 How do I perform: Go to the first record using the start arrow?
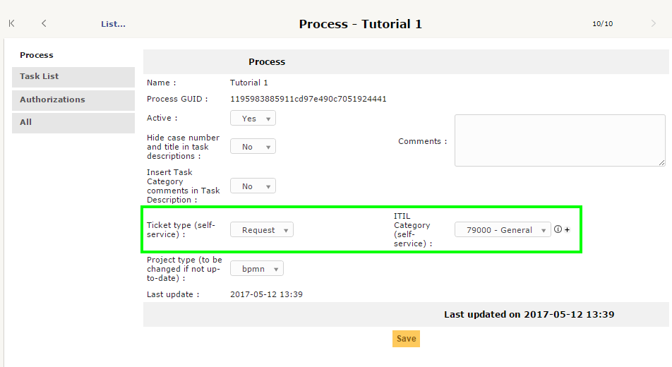[x=11, y=23]
